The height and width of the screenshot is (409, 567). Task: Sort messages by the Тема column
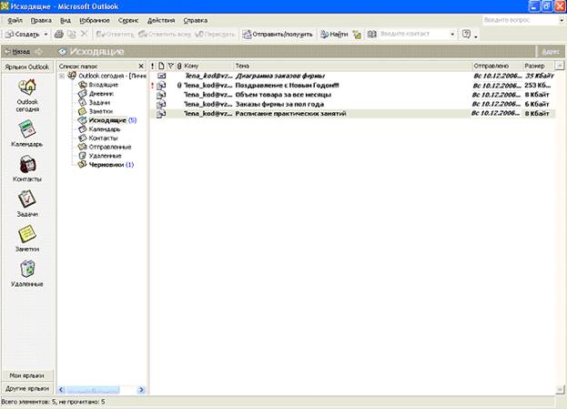(352, 66)
